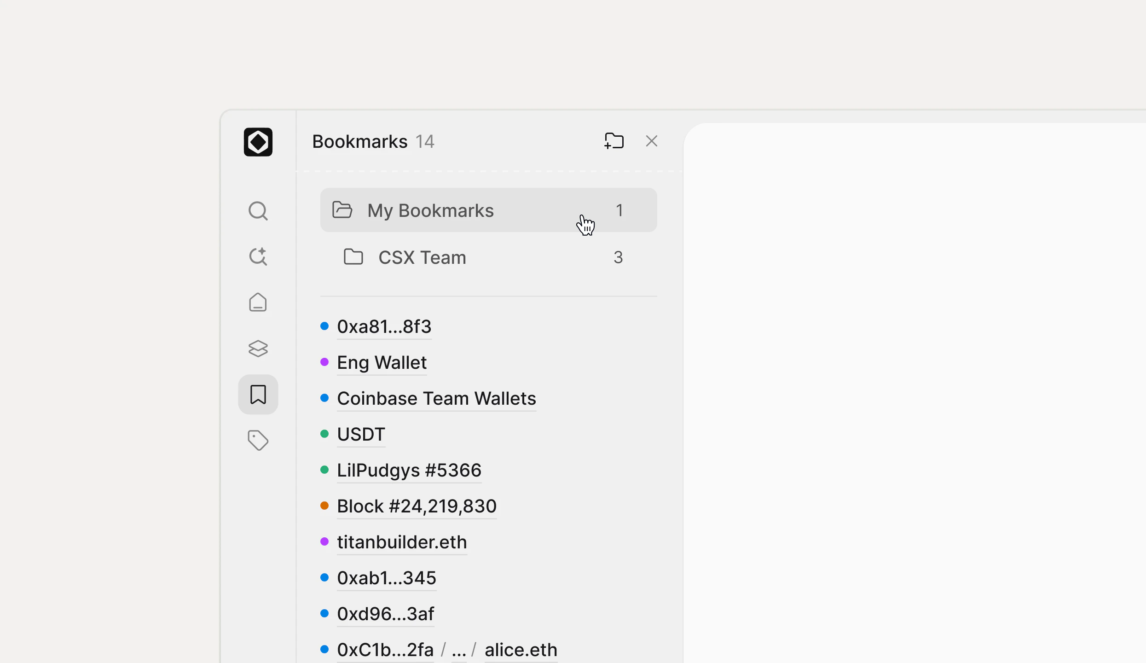Open the truncated breadcrumb beside alice.eth

tap(459, 650)
